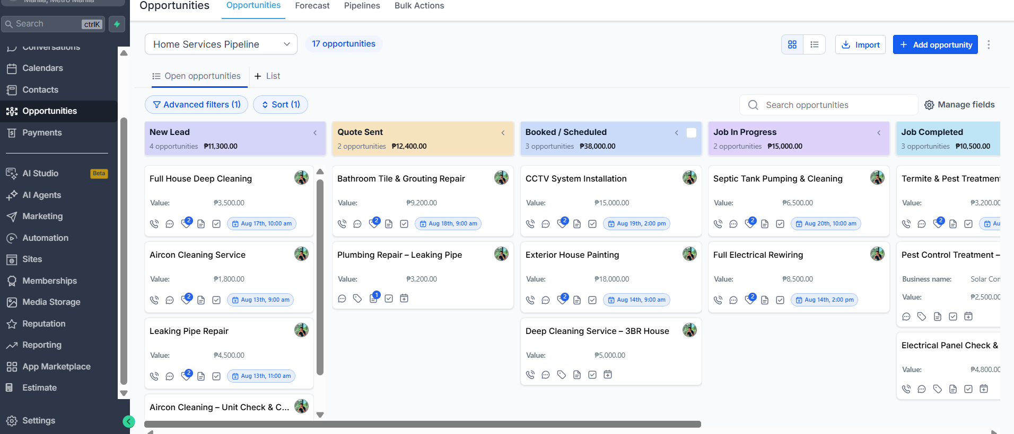
Task: Click the horizontal board scrollbar
Action: point(423,424)
